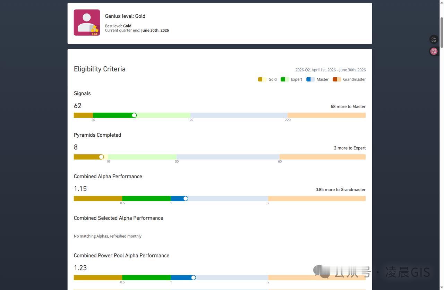This screenshot has width=444, height=290.
Task: Click the Power Pool Alpha bar handle
Action: [194, 278]
